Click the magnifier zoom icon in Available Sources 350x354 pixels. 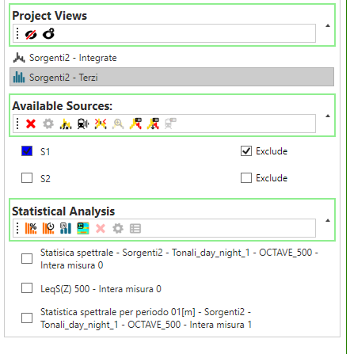(118, 124)
